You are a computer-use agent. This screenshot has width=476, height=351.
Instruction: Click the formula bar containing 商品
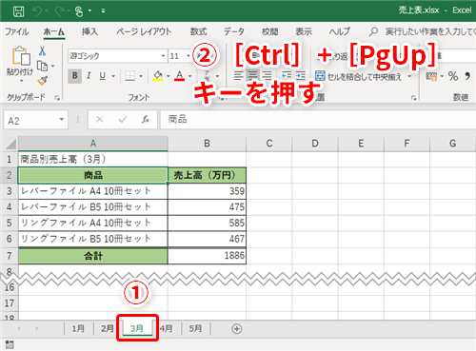click(x=318, y=120)
